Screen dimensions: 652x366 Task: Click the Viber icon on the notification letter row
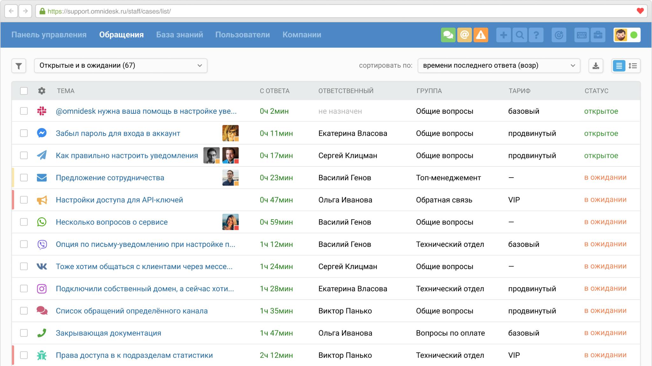point(42,244)
